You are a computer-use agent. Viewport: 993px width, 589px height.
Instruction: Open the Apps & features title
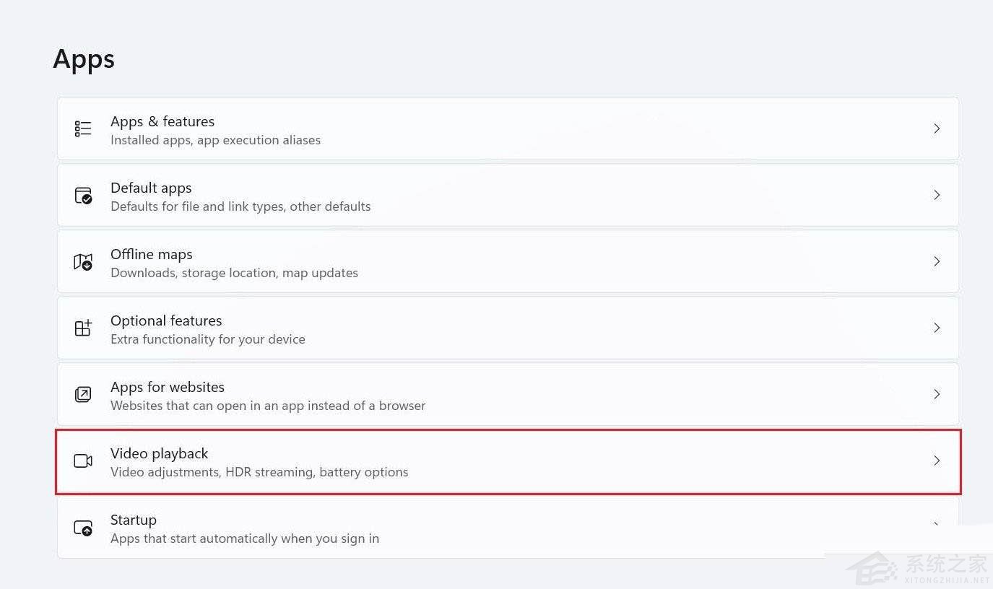162,121
